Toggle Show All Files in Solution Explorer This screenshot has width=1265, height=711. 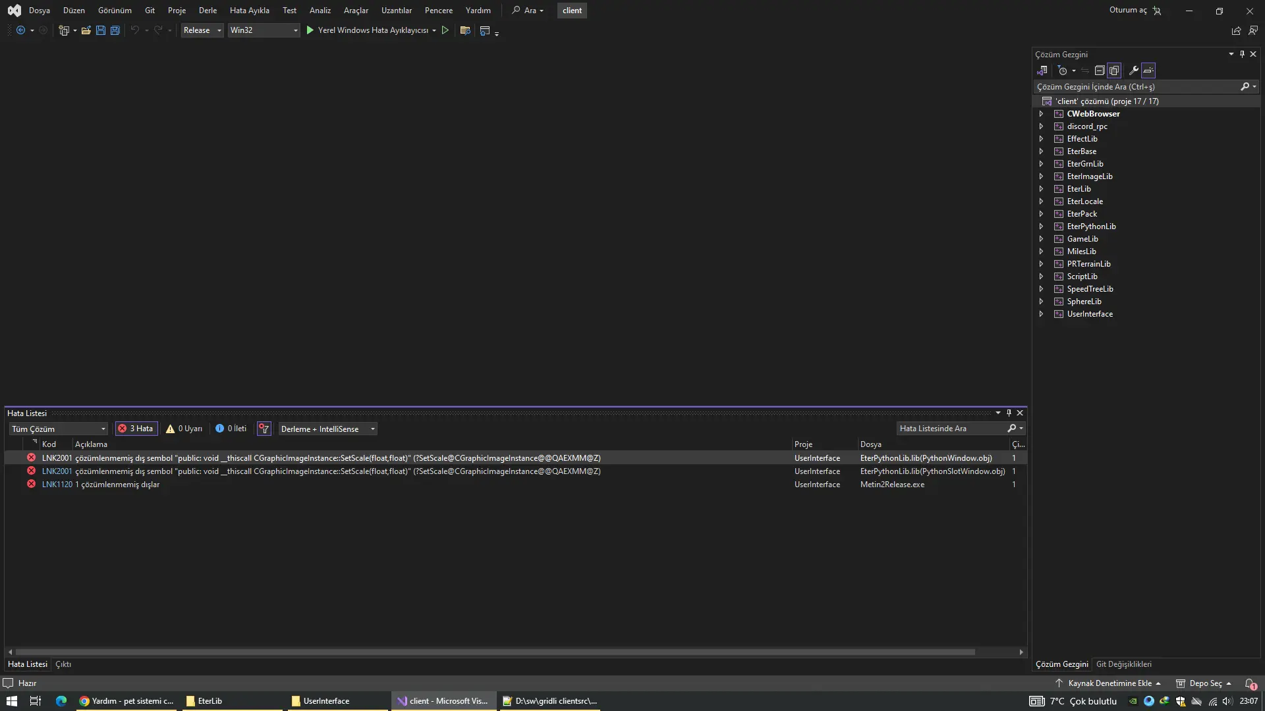[x=1114, y=70]
